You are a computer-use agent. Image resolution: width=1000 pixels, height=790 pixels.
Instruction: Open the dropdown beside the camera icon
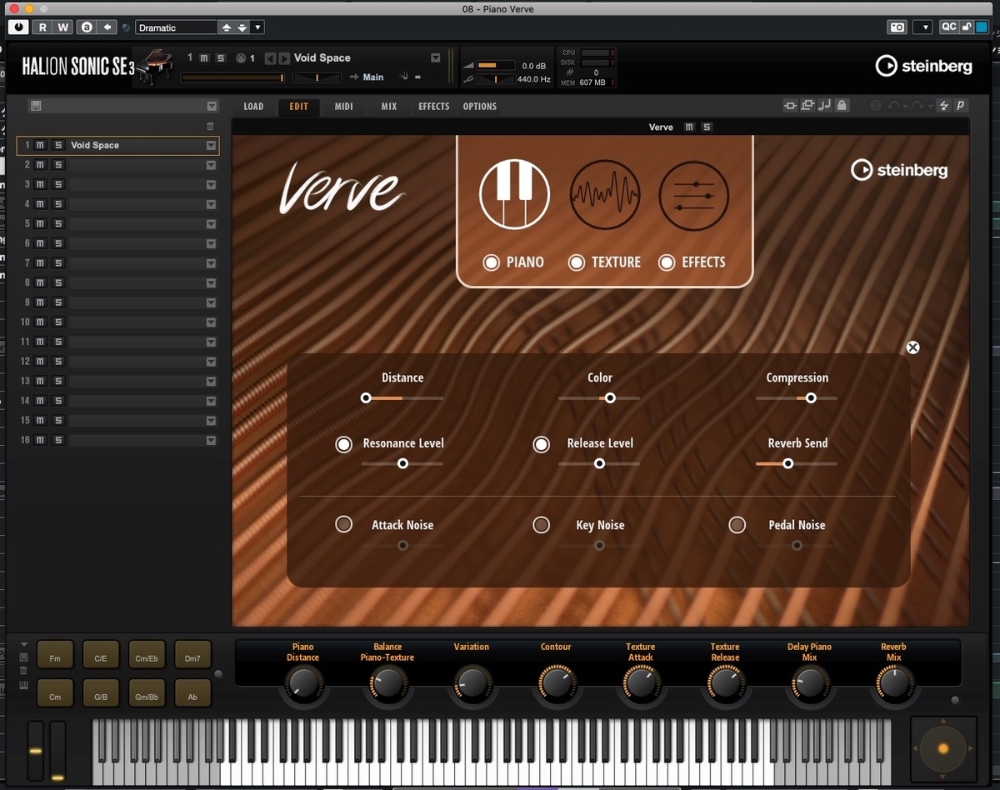coord(923,27)
